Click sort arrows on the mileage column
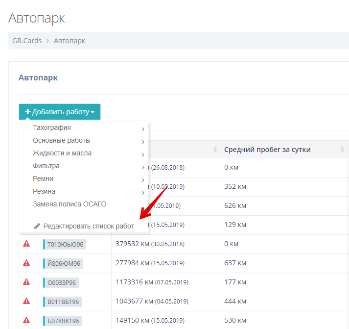This screenshot has width=349, height=329. coord(214,150)
